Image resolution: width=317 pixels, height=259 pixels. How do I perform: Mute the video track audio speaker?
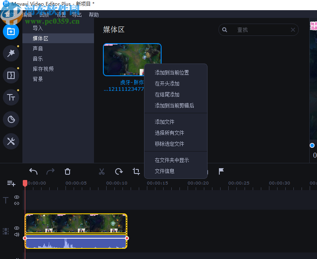click(x=17, y=235)
